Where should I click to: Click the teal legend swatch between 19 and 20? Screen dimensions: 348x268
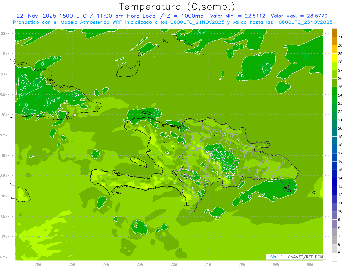point(334,133)
